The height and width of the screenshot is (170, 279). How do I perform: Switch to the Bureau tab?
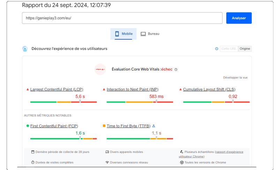[x=150, y=34]
